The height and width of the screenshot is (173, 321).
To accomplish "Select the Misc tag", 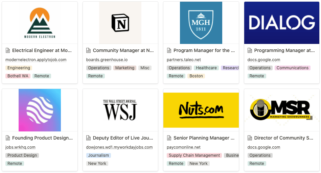I will point(145,68).
